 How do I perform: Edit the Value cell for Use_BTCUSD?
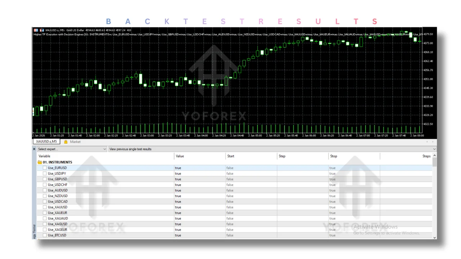[x=200, y=235]
